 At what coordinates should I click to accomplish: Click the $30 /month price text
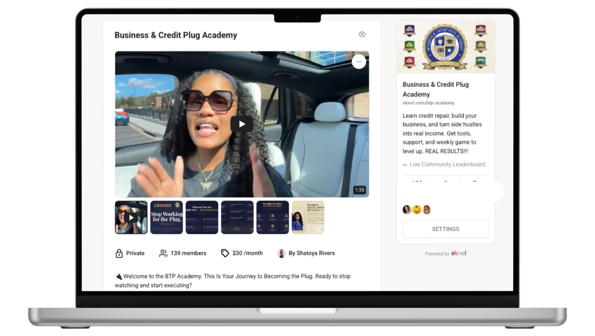247,253
